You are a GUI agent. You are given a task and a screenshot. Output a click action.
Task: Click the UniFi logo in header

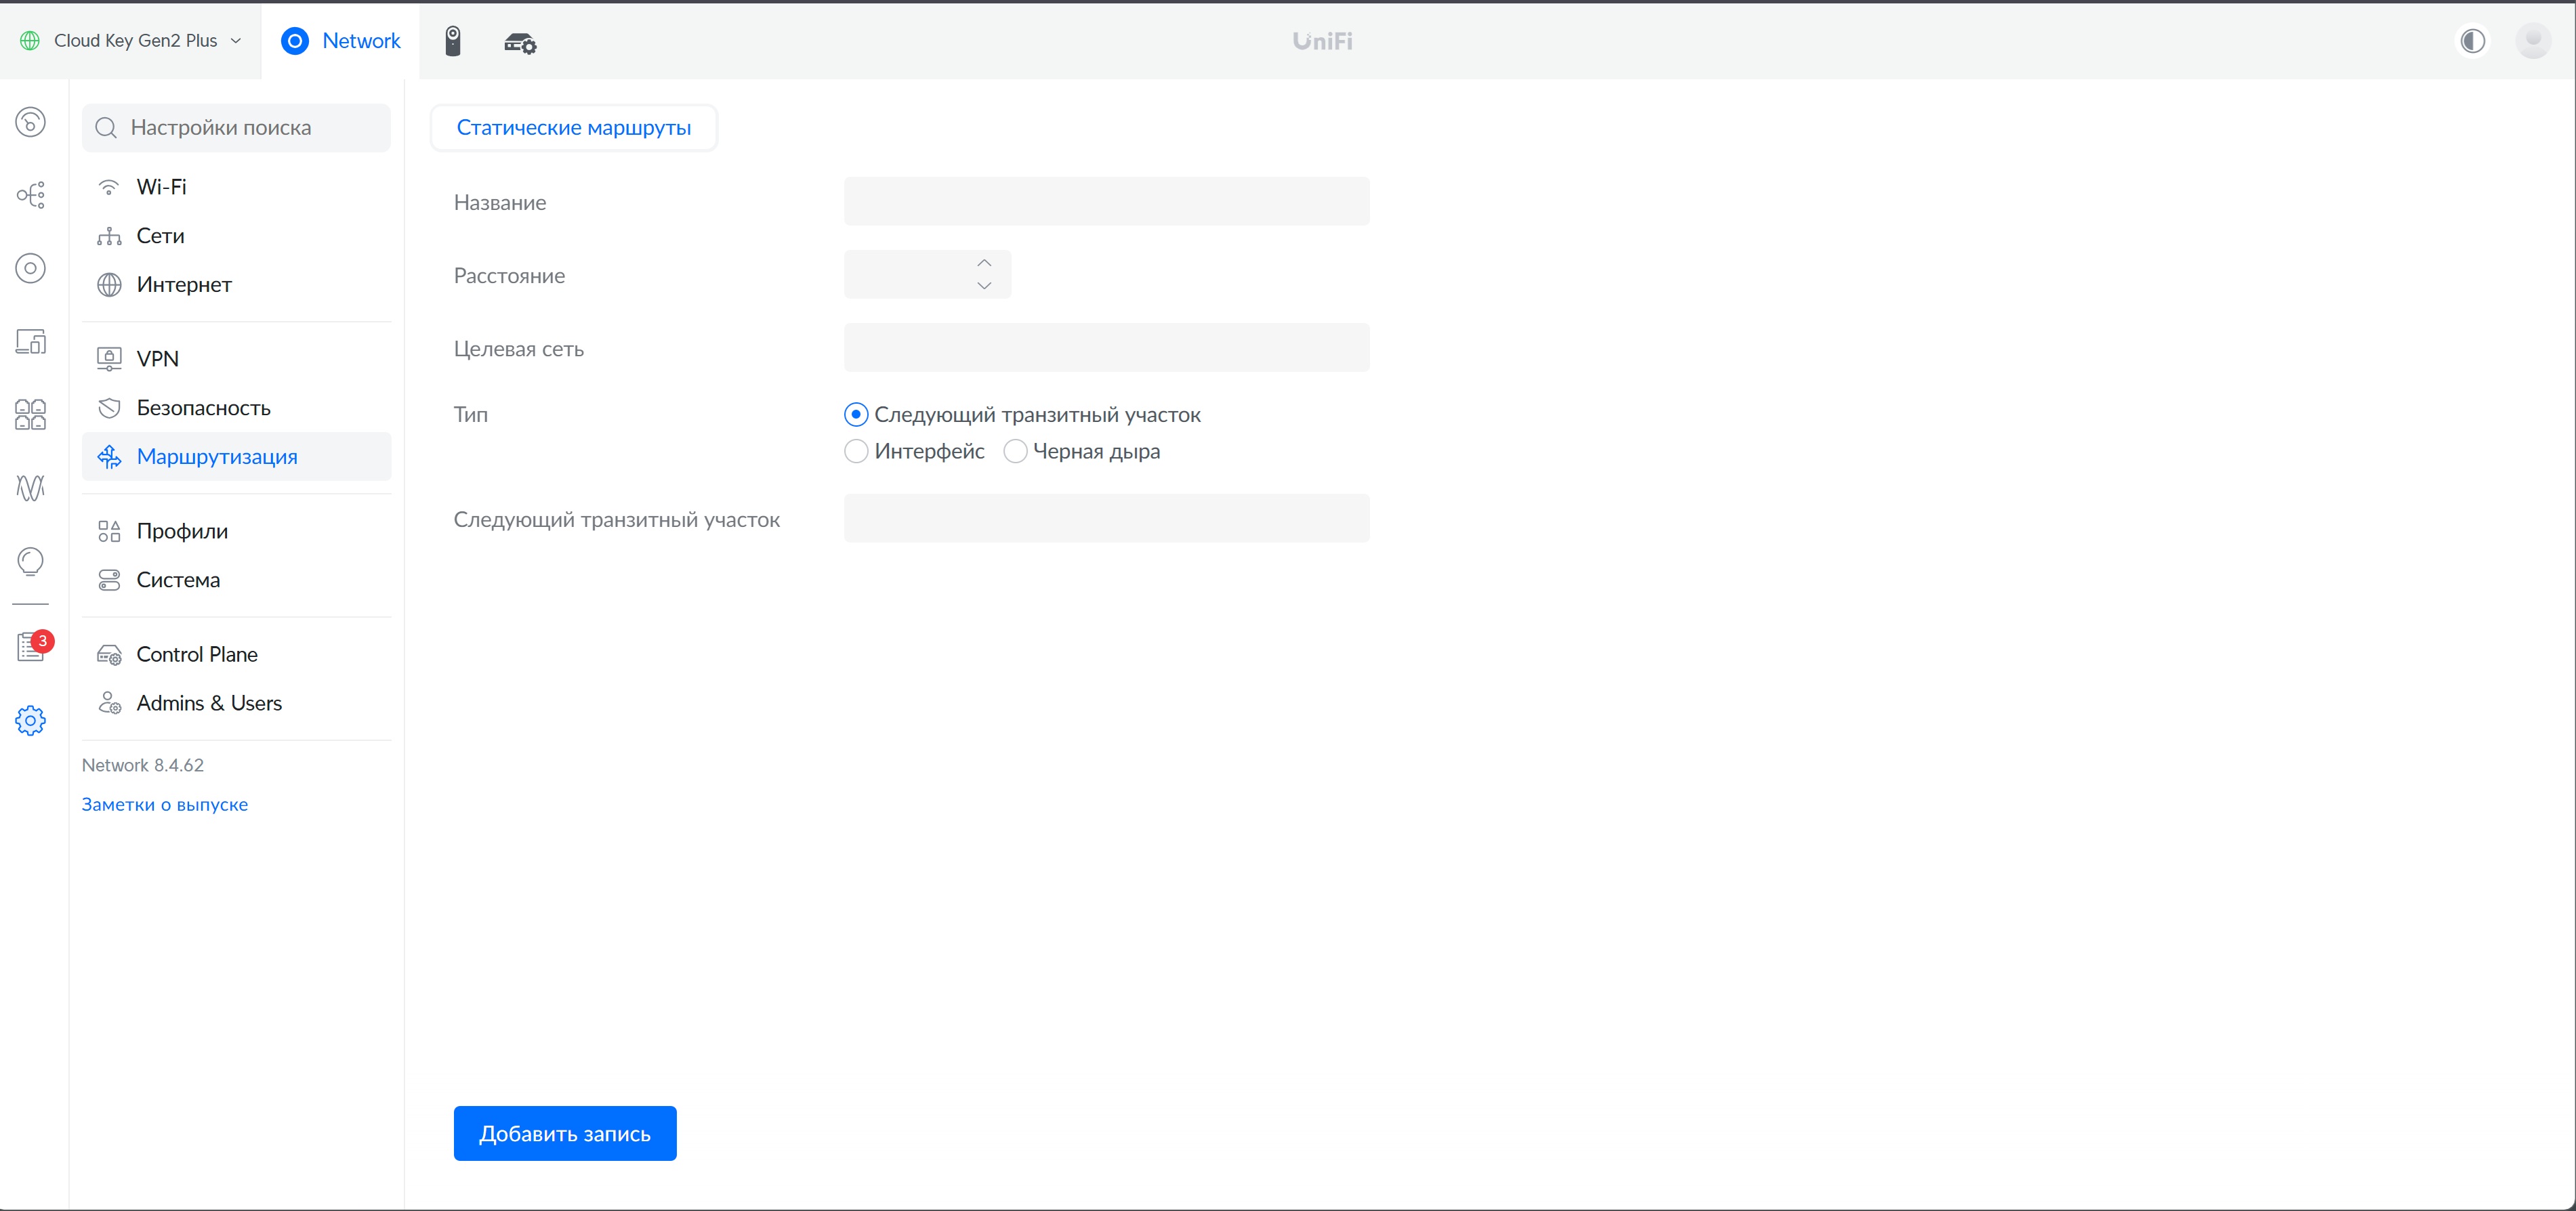click(1322, 41)
